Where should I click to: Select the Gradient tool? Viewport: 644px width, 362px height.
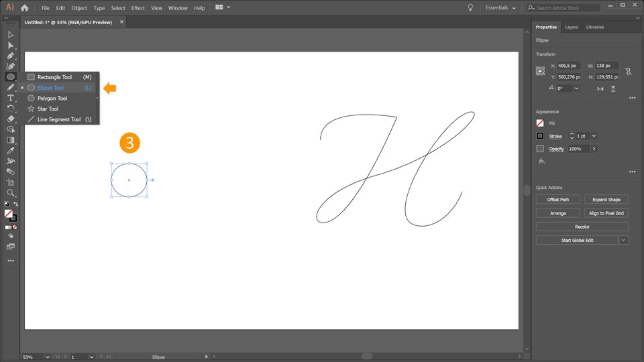tap(11, 140)
